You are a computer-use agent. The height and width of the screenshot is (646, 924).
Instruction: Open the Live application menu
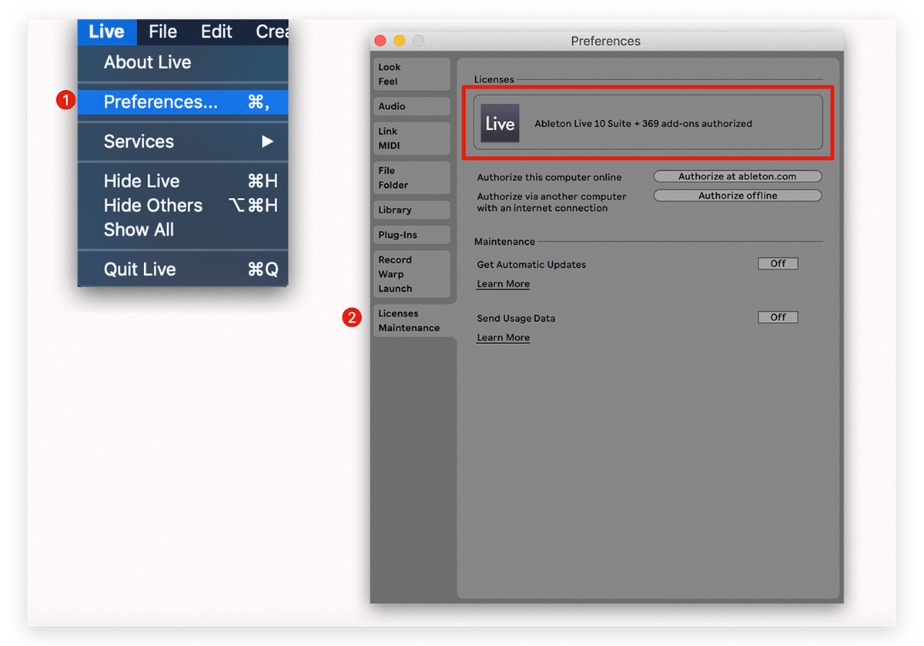coord(106,32)
